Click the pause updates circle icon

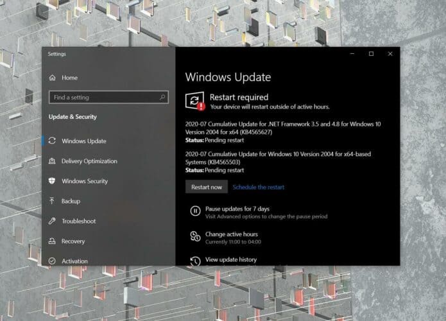pyautogui.click(x=195, y=211)
